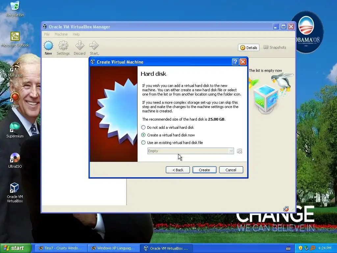This screenshot has width=337, height=253.
Task: Select the Oracle VM VirtualBox desktop shortcut
Action: [x=15, y=188]
